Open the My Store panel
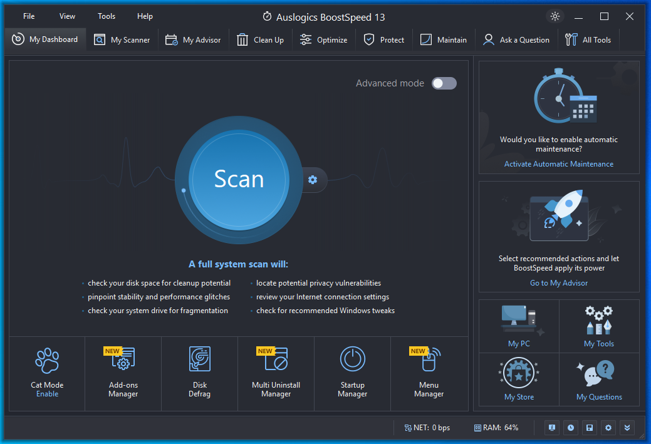Viewport: 651px width, 444px height. (518, 379)
